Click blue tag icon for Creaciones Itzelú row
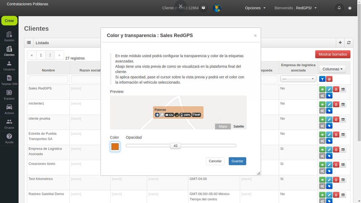 pos(329,171)
